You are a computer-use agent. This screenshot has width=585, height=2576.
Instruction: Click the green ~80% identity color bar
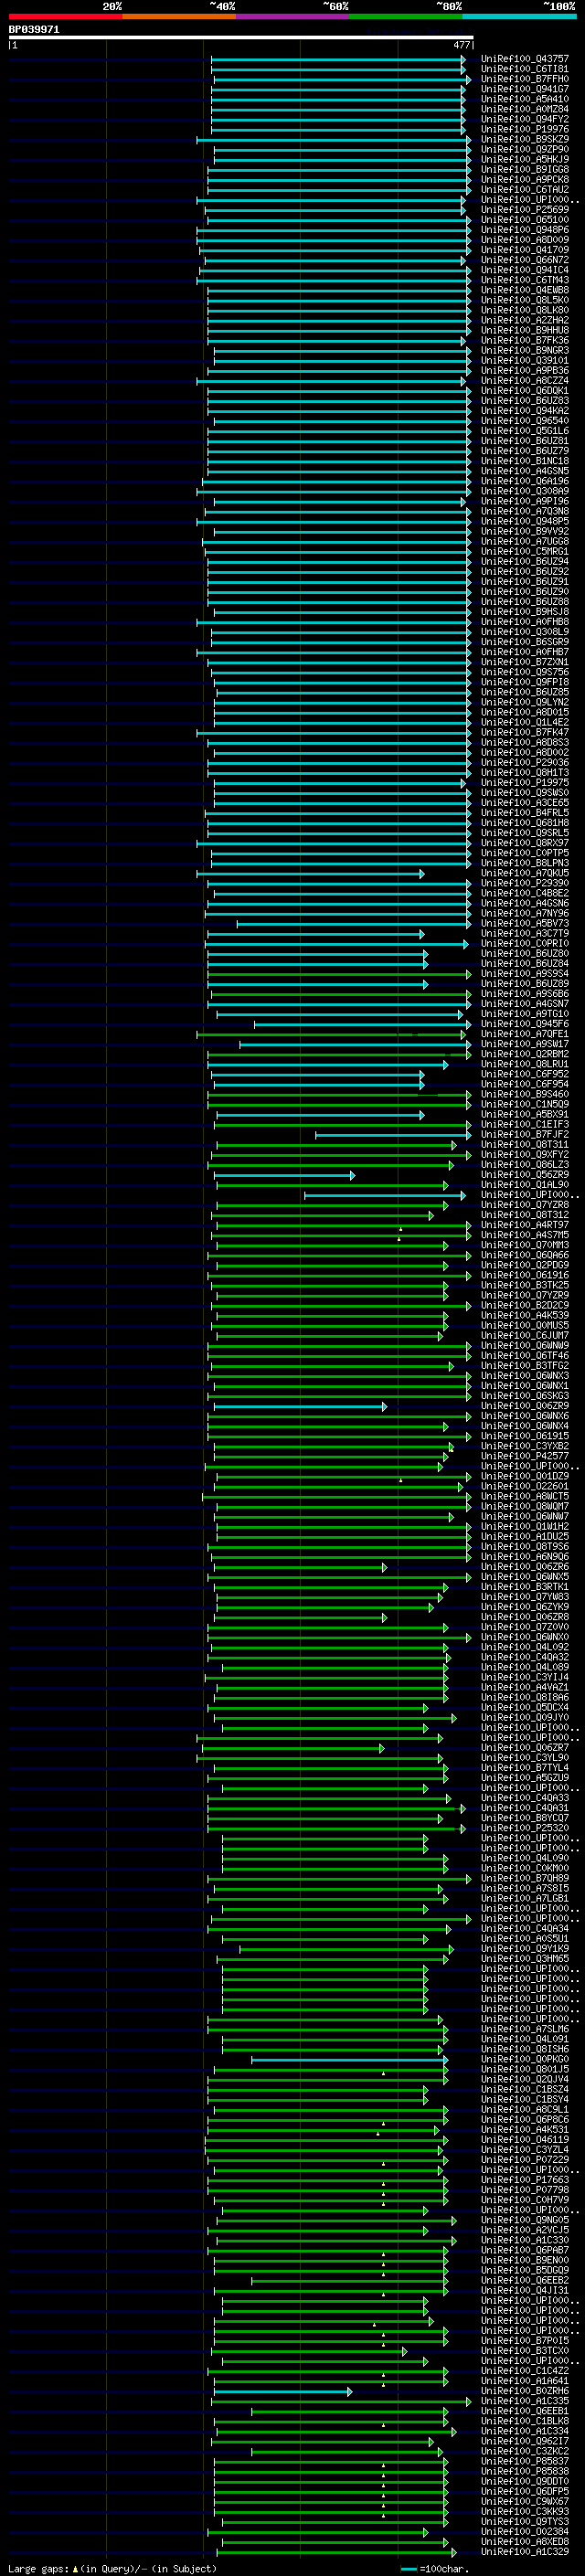pyautogui.click(x=406, y=17)
